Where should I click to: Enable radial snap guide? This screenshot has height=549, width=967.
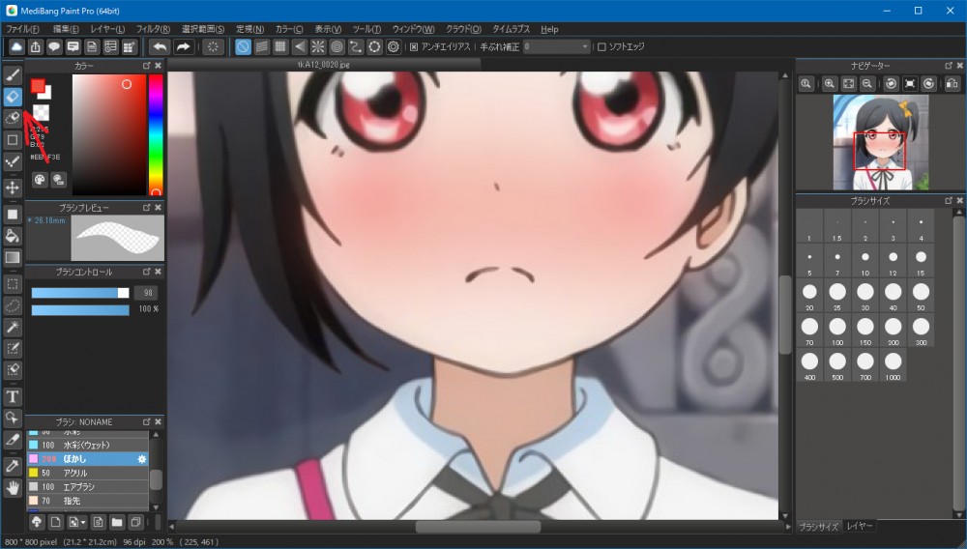(x=318, y=46)
